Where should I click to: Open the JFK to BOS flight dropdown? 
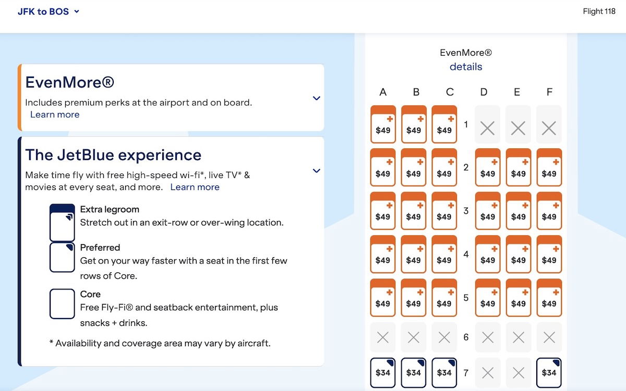pos(49,11)
